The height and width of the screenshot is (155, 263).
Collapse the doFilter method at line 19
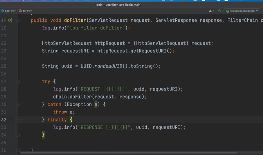click(x=18, y=21)
